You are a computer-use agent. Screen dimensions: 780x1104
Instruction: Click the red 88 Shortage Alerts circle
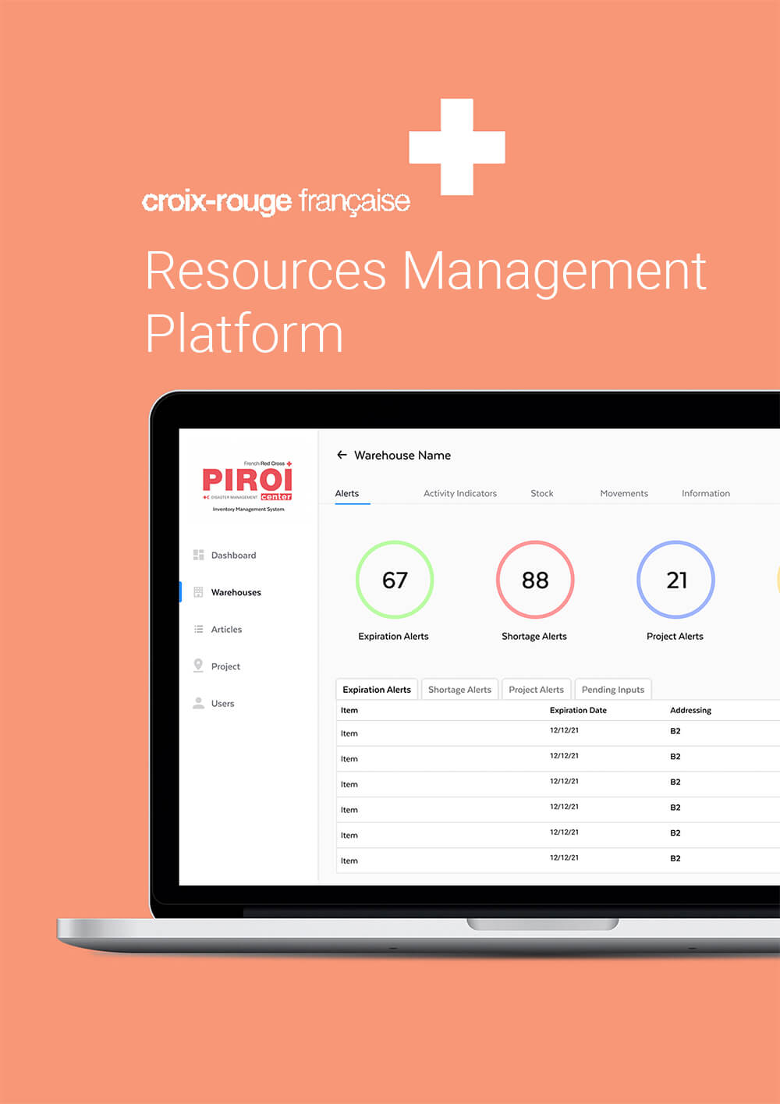point(535,580)
